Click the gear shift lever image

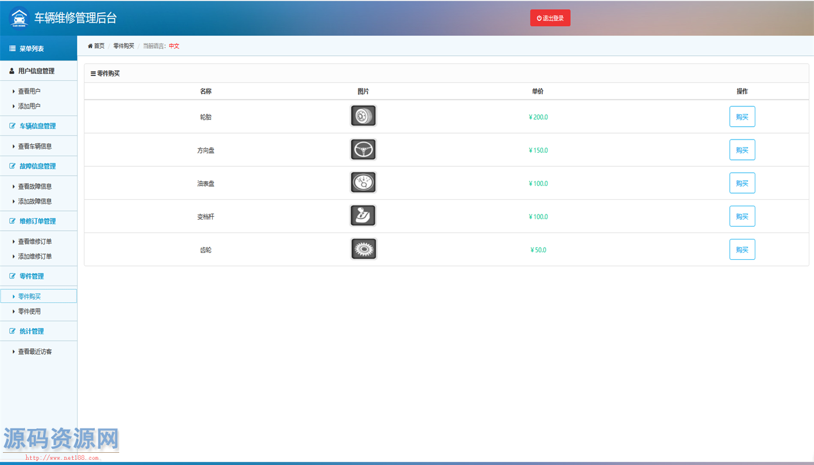point(363,216)
